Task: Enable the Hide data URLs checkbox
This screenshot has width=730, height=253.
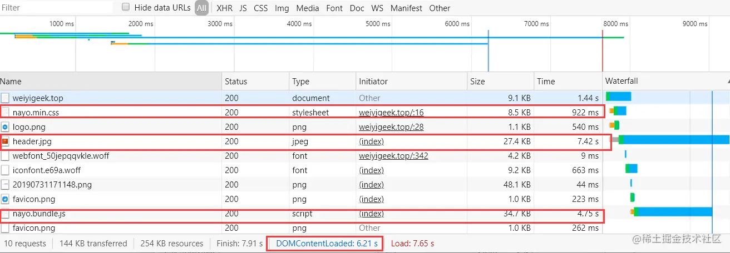Action: [126, 7]
